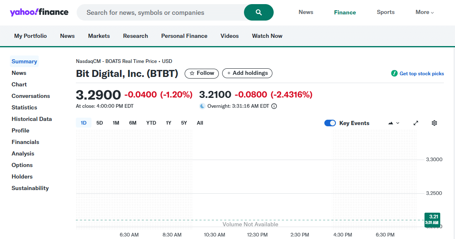Select the All chart range
455x239 pixels.
coord(200,123)
